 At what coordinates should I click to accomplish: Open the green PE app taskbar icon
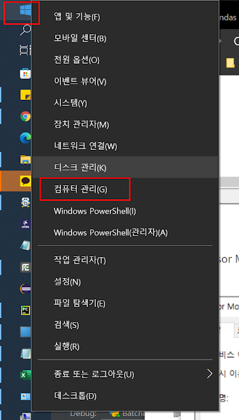pyautogui.click(x=26, y=268)
